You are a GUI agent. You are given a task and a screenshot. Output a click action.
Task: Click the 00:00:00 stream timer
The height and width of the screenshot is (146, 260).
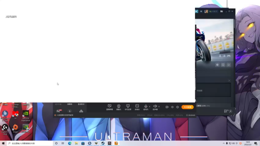click(190, 115)
